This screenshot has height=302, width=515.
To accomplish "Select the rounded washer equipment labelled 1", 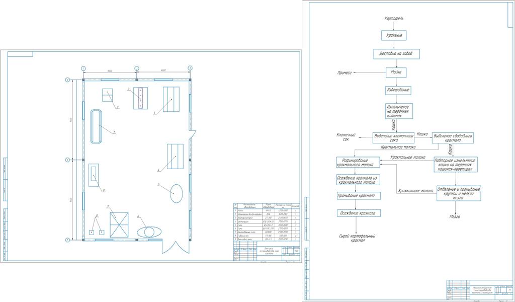I will [x=96, y=126].
